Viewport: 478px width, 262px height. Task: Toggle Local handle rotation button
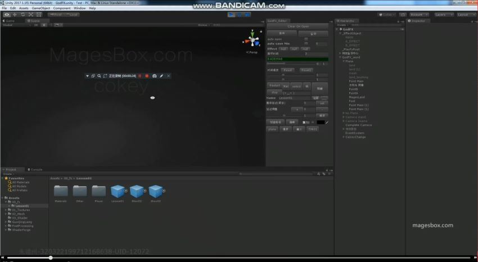point(72,14)
